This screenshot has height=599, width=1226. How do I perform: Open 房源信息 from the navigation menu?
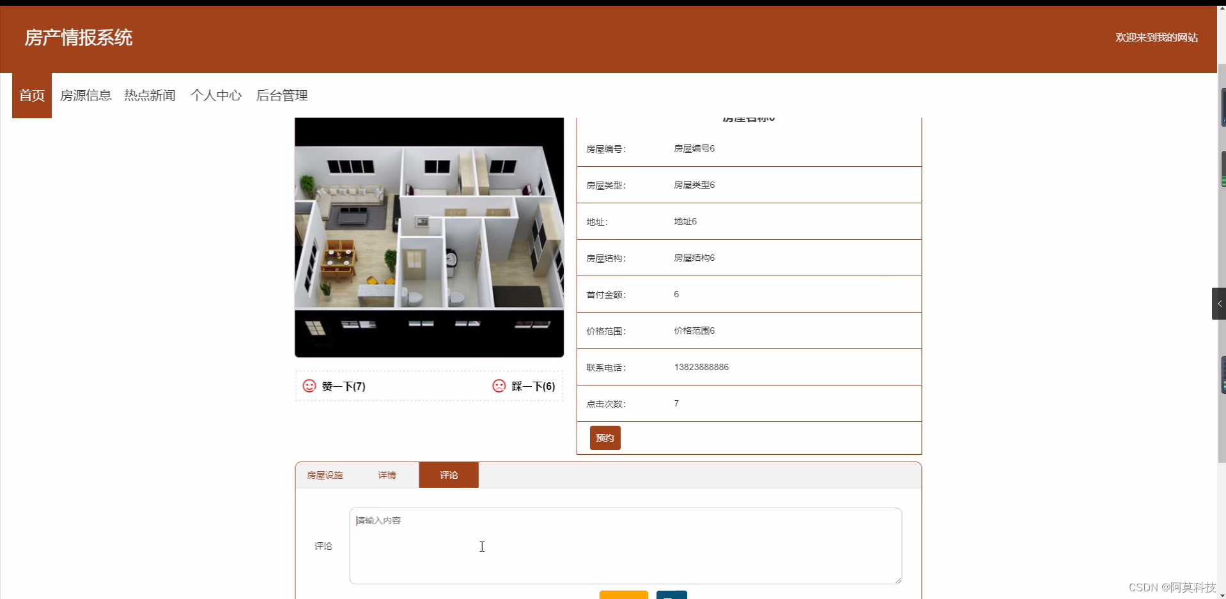tap(86, 95)
